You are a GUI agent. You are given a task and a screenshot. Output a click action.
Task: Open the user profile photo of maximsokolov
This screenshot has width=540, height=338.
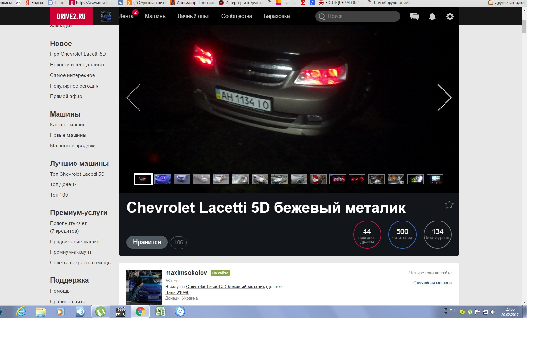144,287
